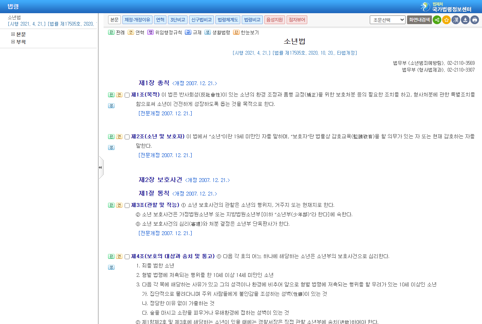Expand the 본문 tree node
Screen dimensions: 482x324
click(13, 34)
